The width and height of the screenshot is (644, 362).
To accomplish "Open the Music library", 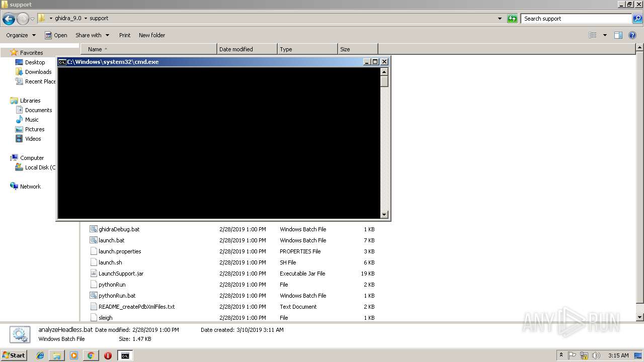I will coord(32,120).
